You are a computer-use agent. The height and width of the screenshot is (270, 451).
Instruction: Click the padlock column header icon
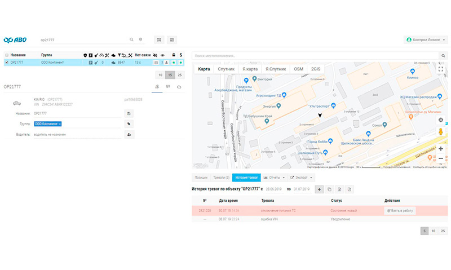[174, 55]
